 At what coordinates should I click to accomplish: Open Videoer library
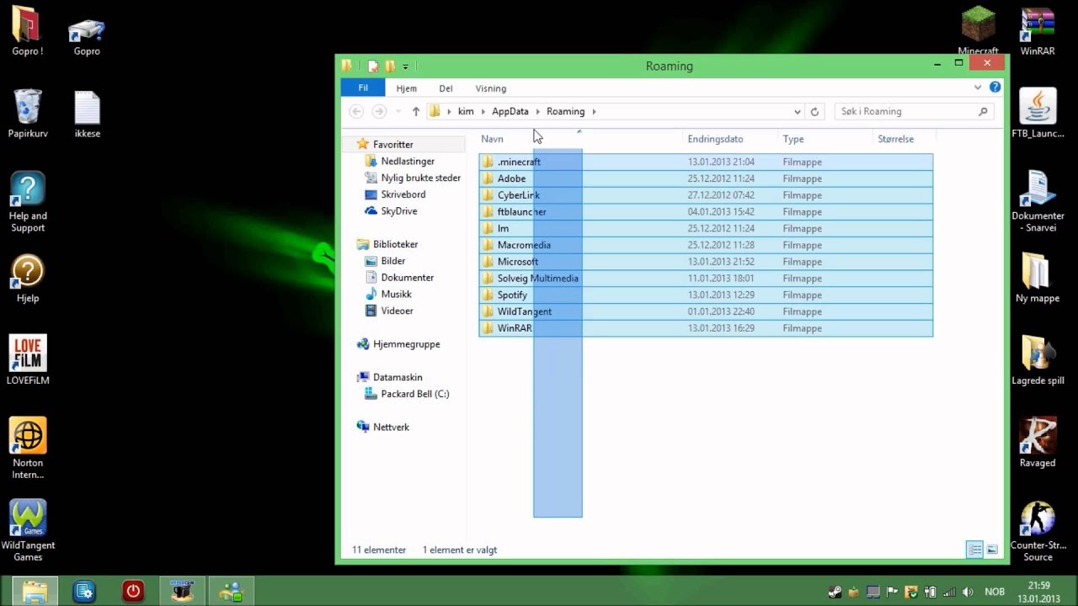397,311
